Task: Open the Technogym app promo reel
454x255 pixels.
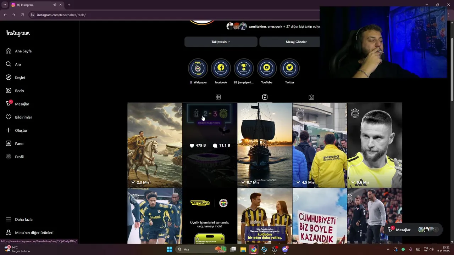Action: [x=210, y=216]
